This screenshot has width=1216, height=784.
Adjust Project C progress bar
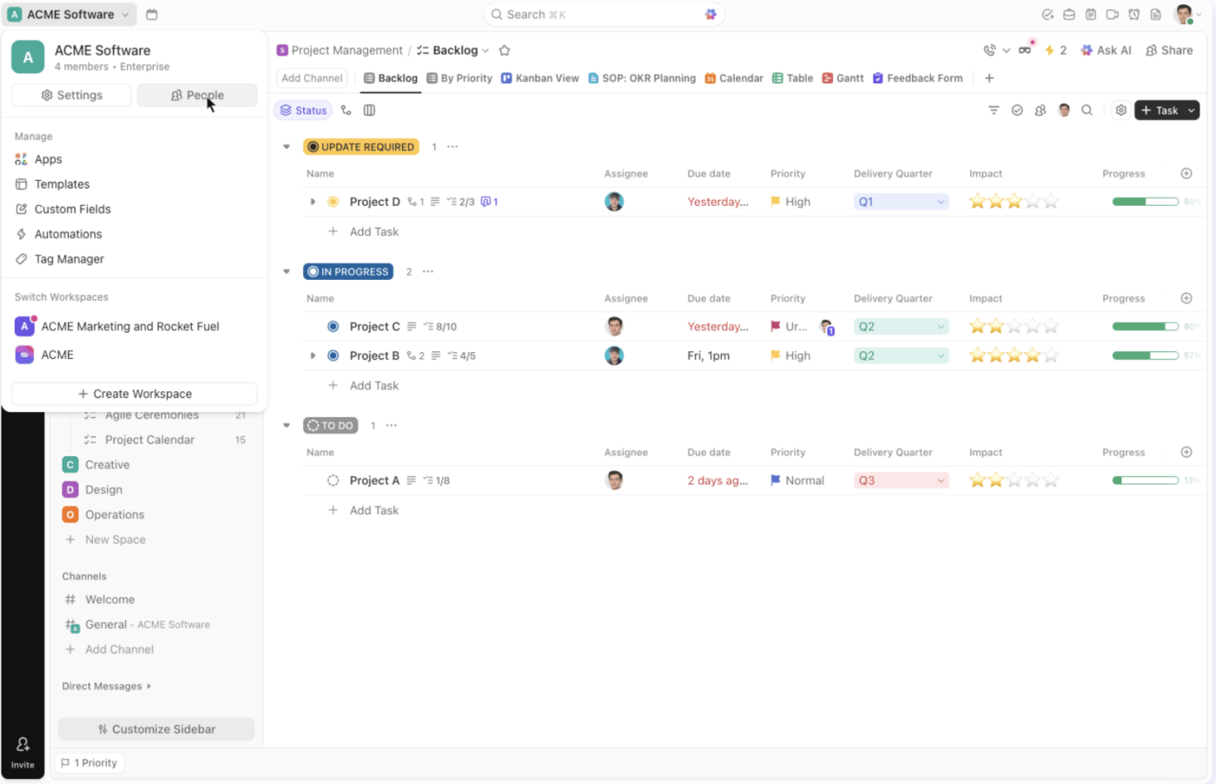tap(1145, 327)
